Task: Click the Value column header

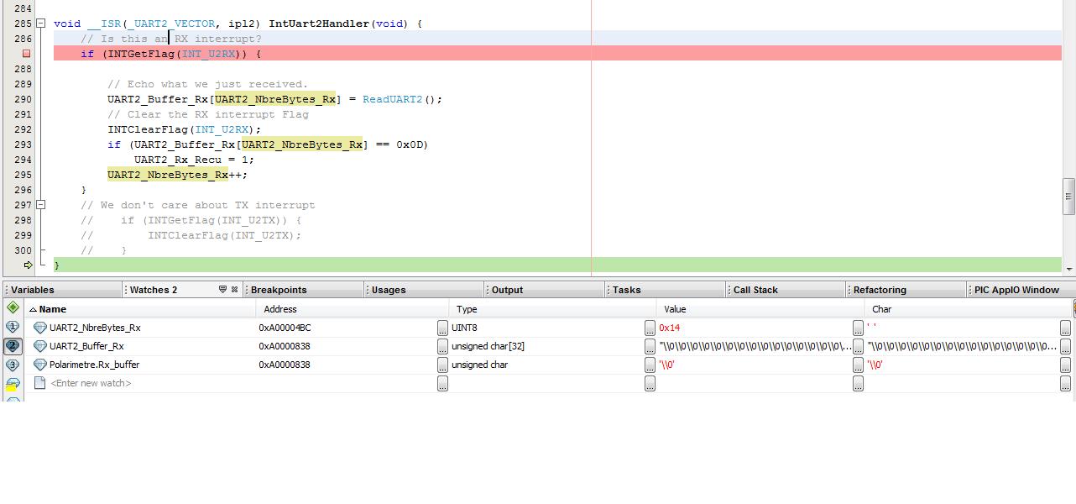Action: [x=760, y=309]
